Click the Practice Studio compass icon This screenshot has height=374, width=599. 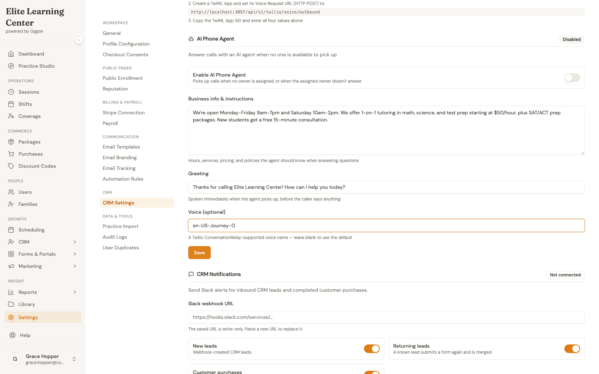11,66
